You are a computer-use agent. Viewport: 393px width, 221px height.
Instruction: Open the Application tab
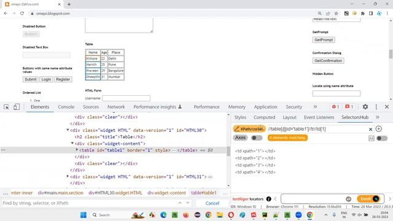click(x=265, y=107)
